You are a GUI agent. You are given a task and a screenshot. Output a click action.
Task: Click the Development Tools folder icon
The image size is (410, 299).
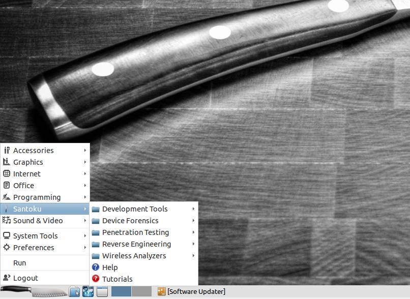pyautogui.click(x=96, y=209)
